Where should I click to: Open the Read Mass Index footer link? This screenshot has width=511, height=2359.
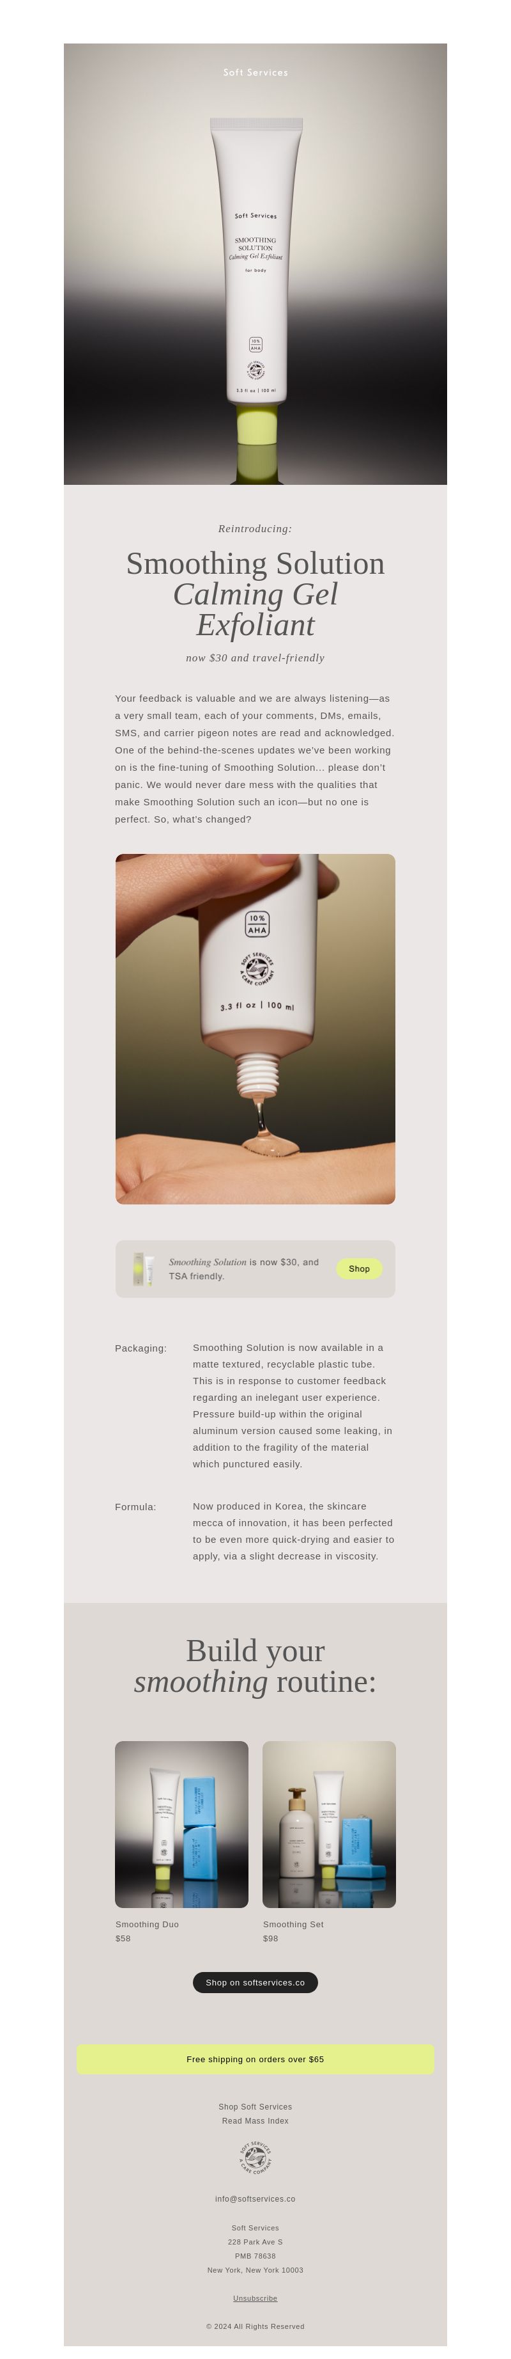(x=255, y=2121)
